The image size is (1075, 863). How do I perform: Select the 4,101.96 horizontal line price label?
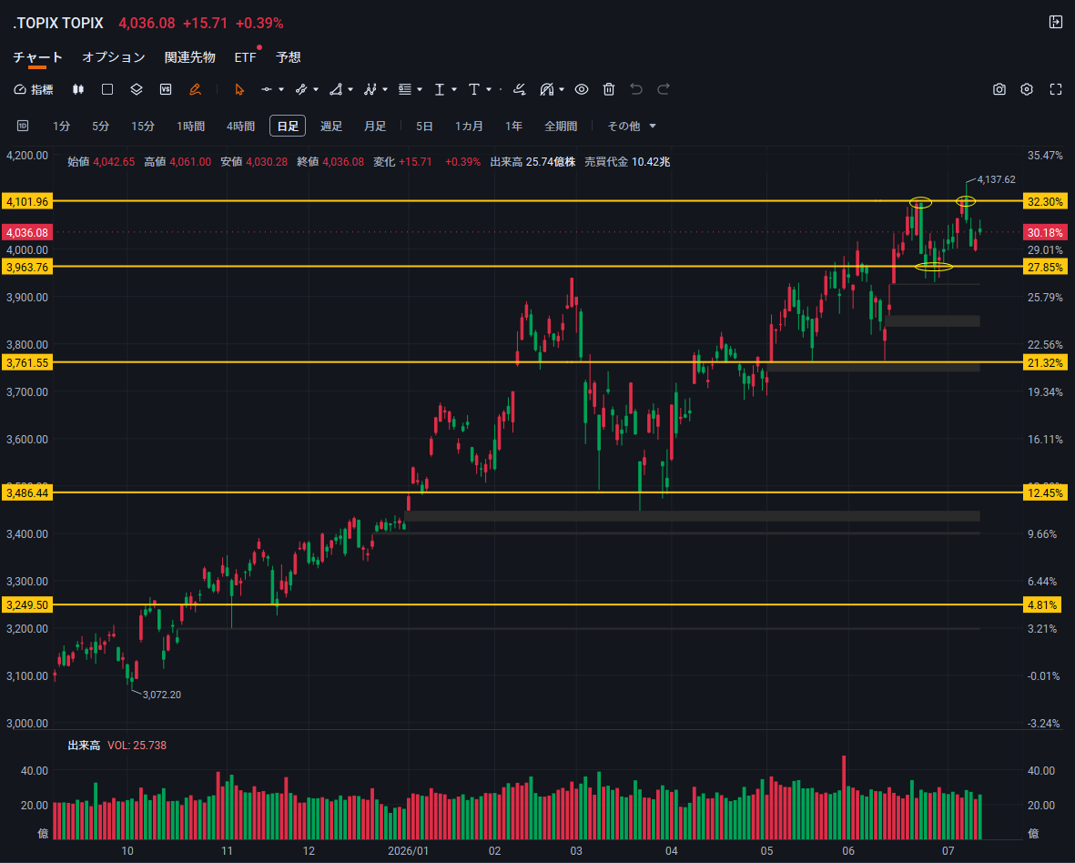[27, 201]
